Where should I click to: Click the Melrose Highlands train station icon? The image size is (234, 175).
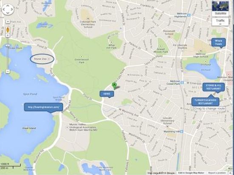[189, 15]
